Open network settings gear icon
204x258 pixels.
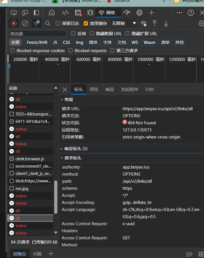pos(201,24)
